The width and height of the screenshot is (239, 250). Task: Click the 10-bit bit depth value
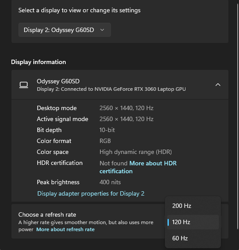tap(107, 130)
